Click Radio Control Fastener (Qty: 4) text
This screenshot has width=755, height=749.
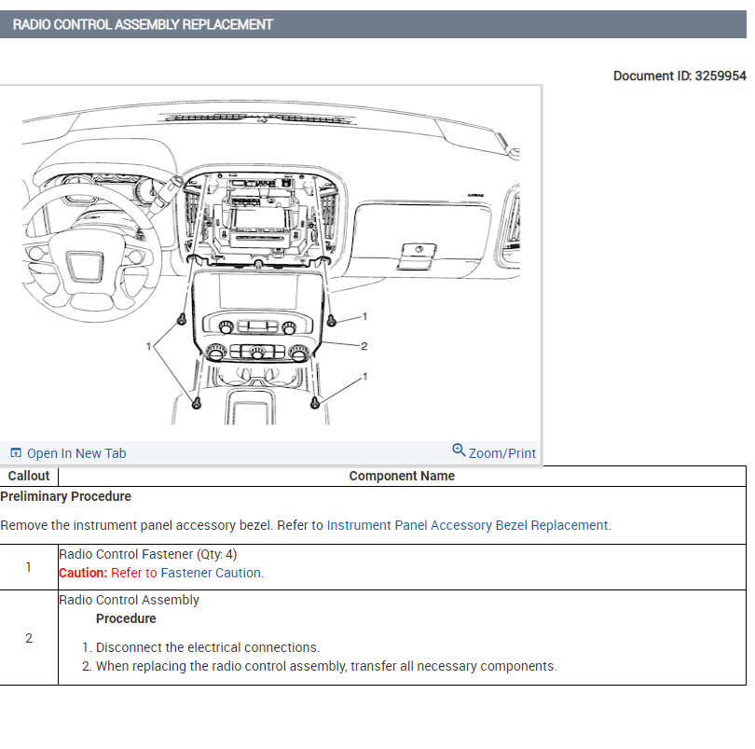tap(148, 554)
